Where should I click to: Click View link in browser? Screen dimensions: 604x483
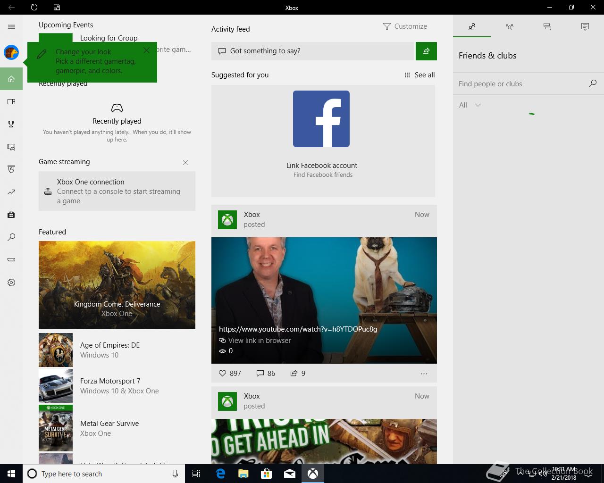(255, 341)
